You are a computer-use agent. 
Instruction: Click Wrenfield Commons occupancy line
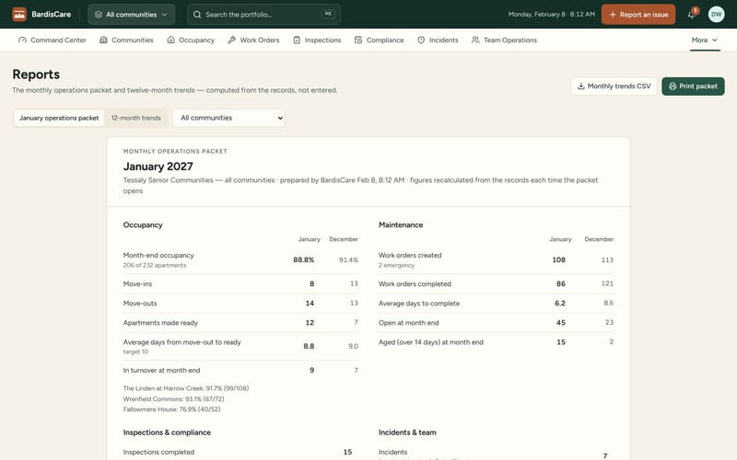coord(173,399)
